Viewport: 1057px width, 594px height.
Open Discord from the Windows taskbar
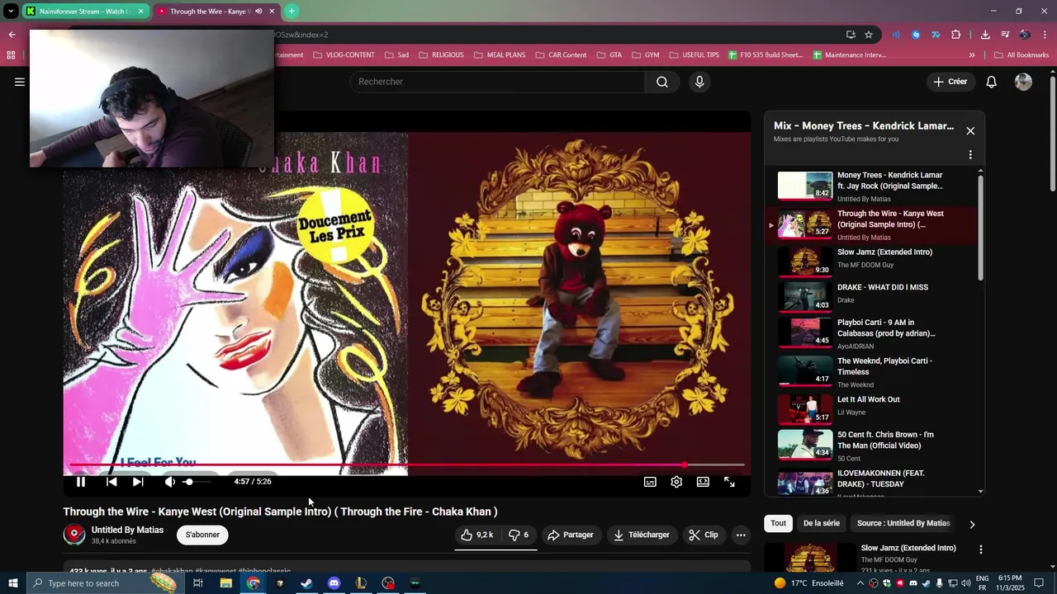334,583
